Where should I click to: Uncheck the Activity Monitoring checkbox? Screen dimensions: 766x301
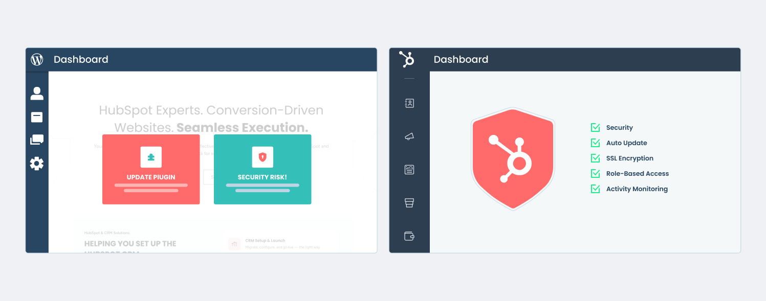pyautogui.click(x=595, y=189)
